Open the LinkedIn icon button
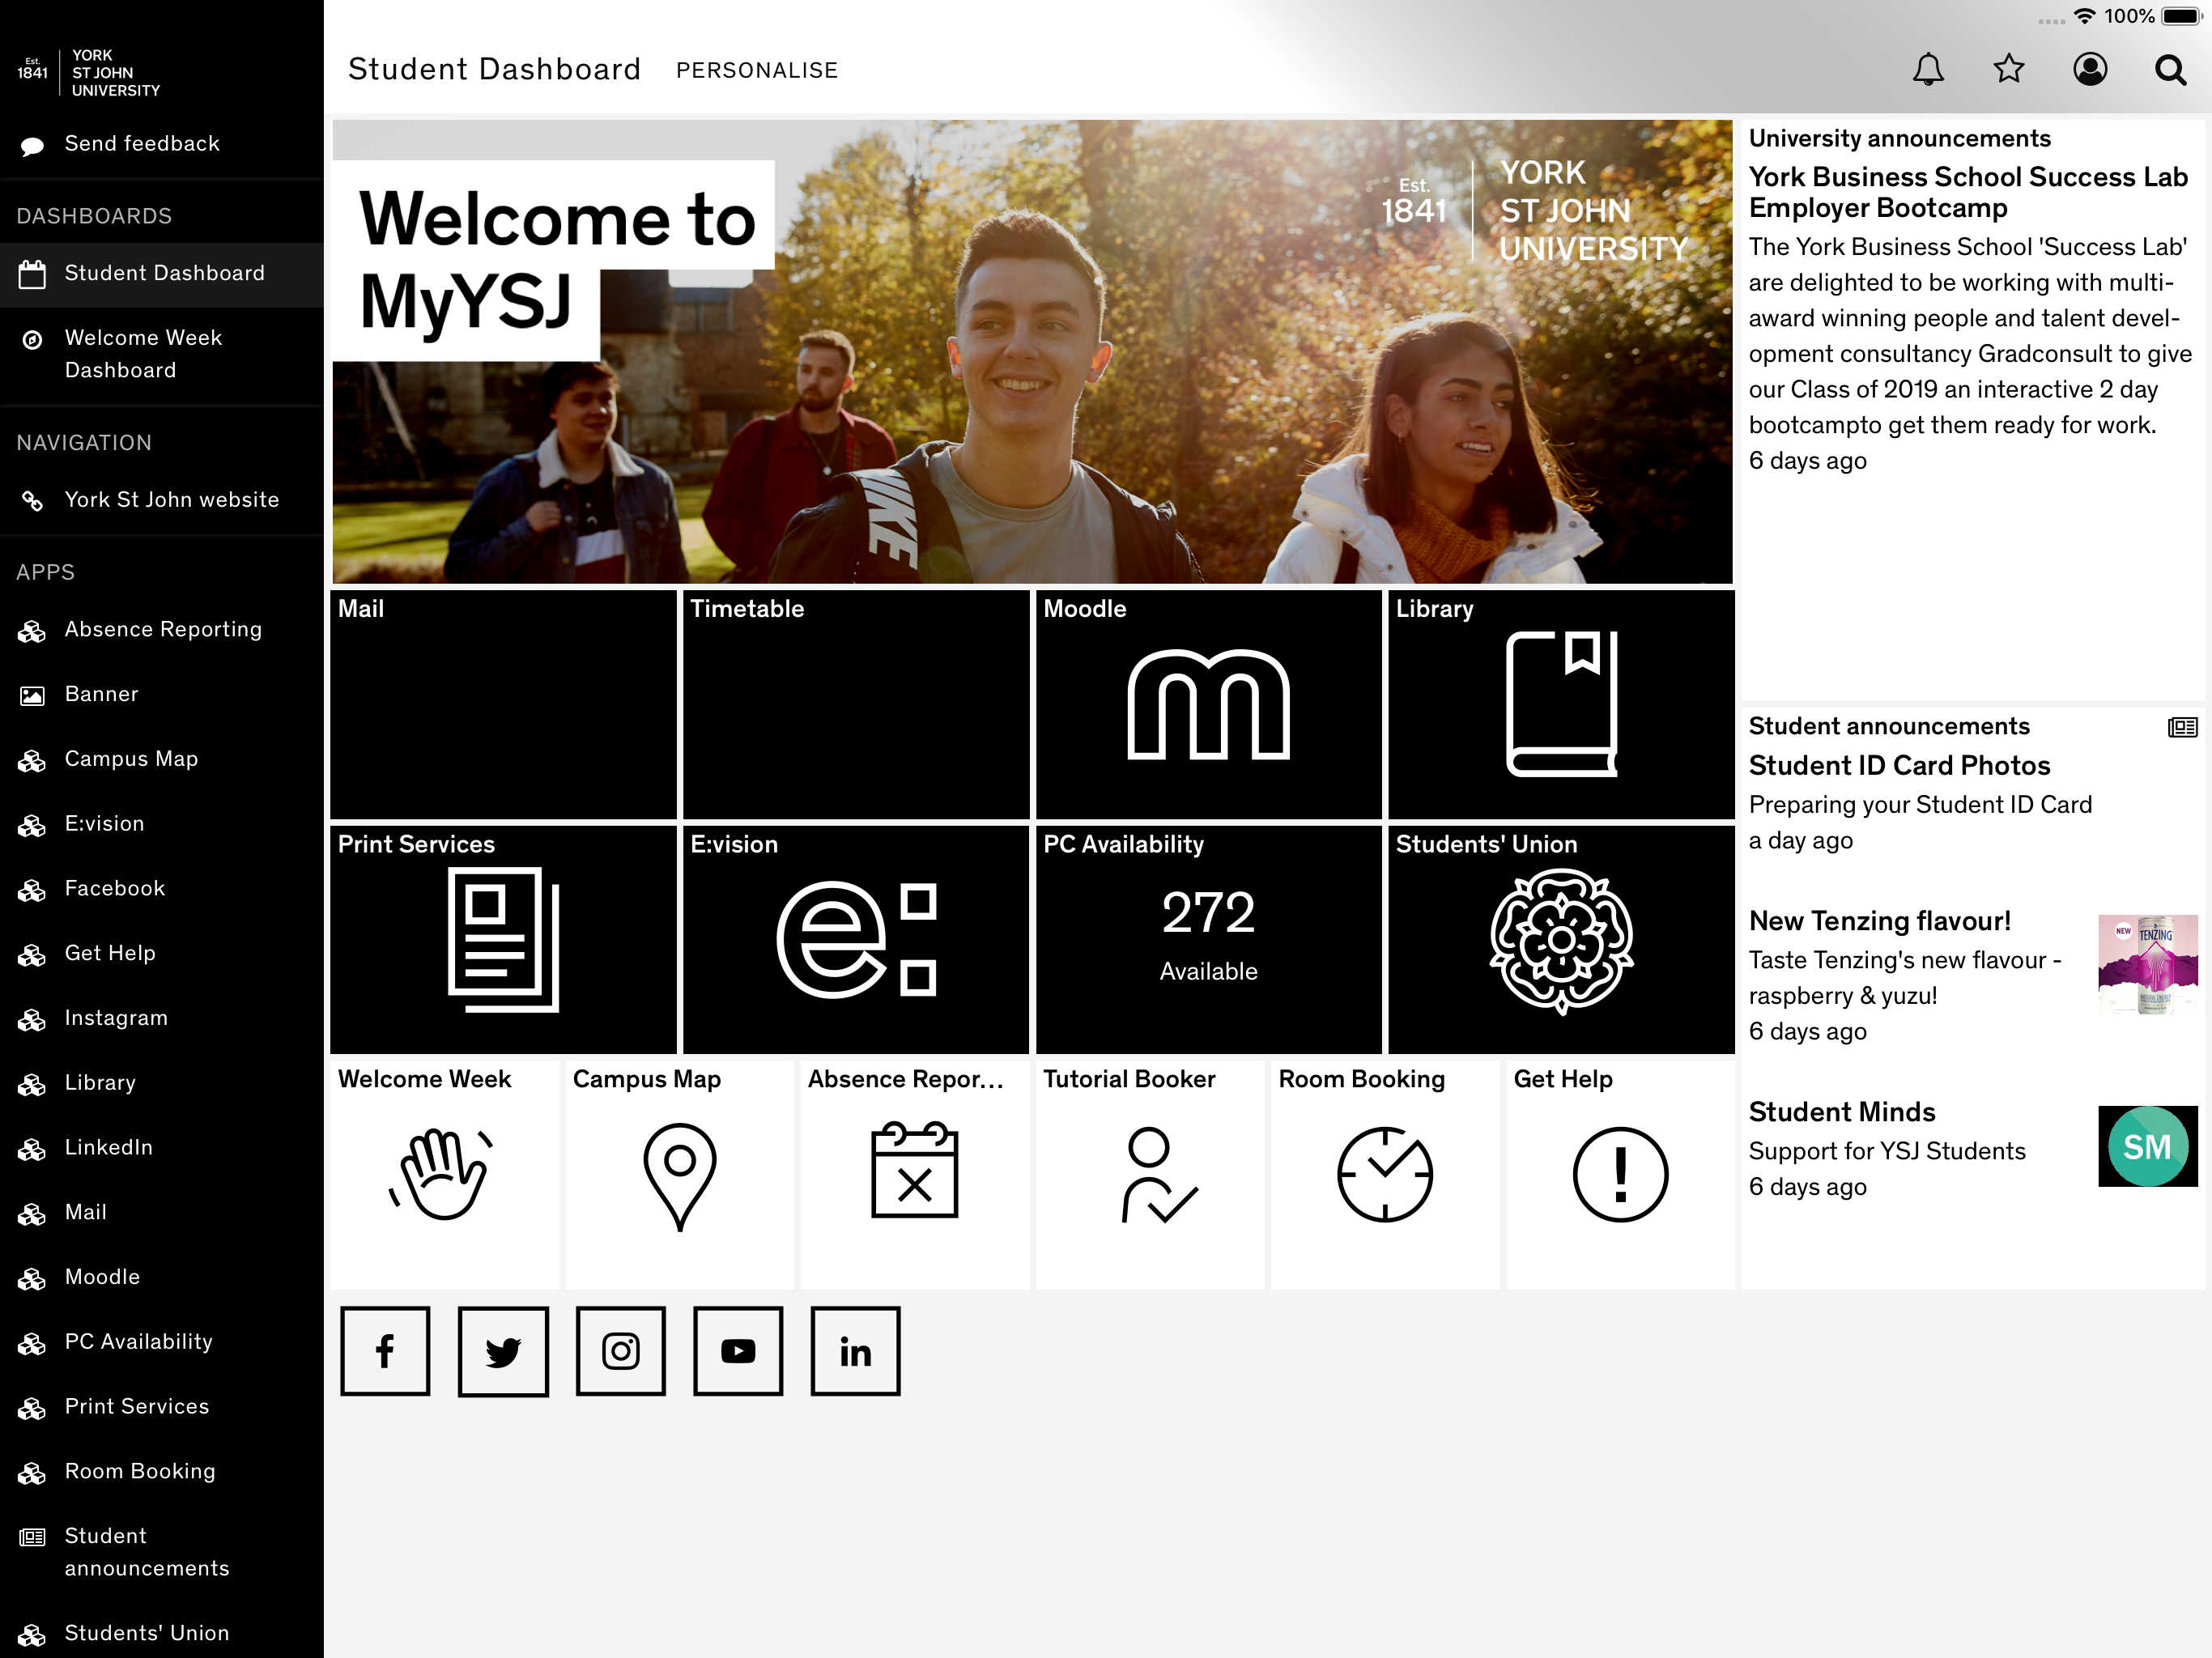 [855, 1351]
